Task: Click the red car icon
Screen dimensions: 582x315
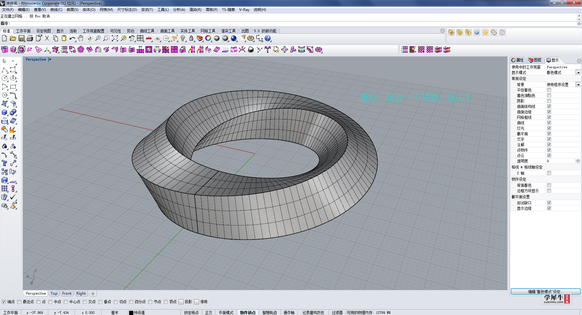Action: tap(149, 39)
